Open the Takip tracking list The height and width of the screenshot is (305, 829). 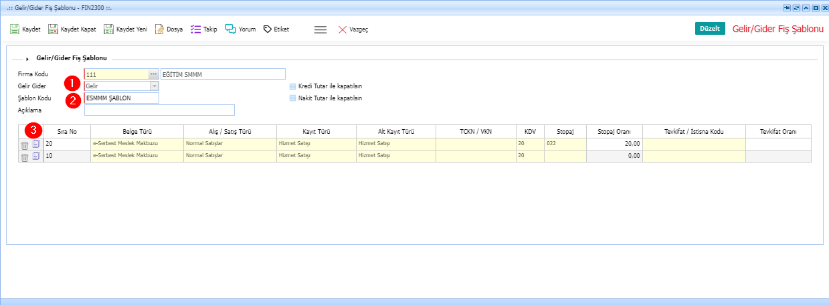[x=203, y=29]
